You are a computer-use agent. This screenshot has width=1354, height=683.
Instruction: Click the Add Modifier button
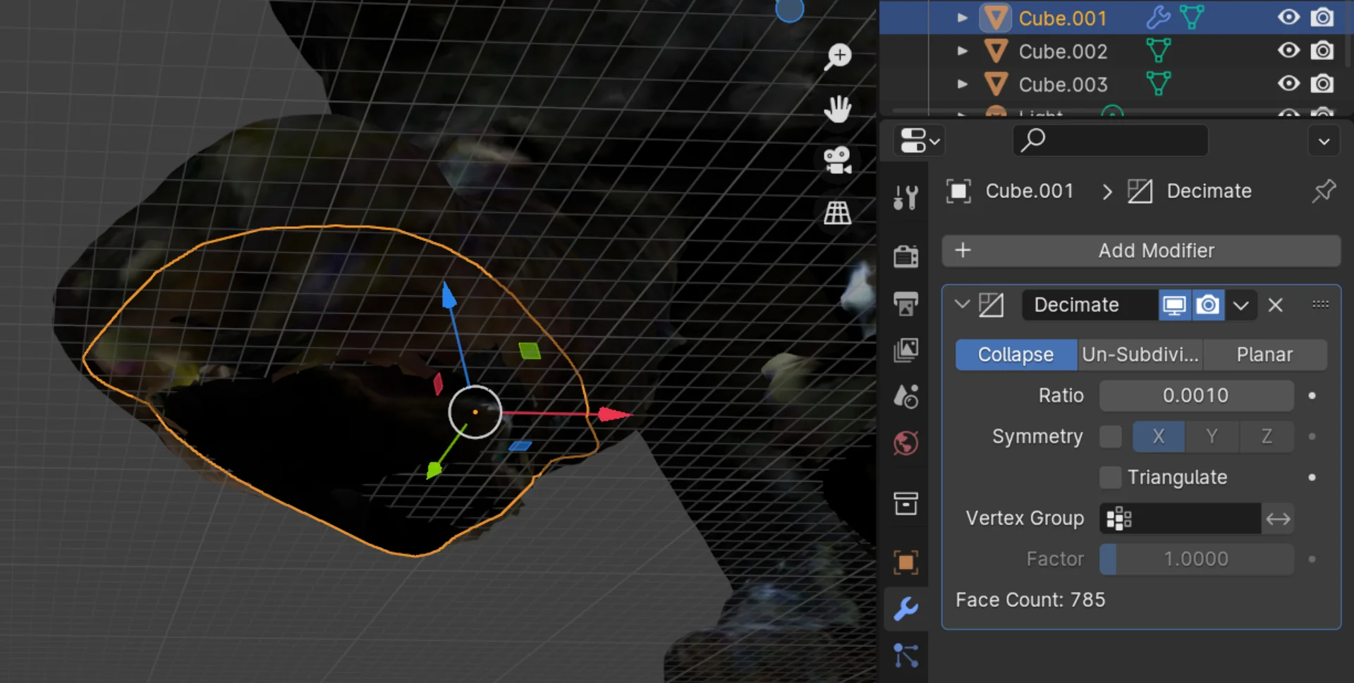tap(1141, 251)
